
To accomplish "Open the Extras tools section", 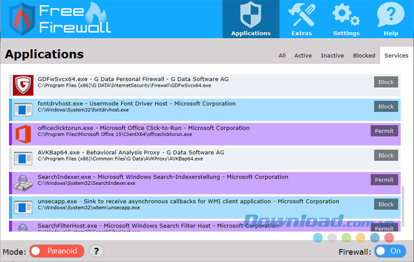I will pyautogui.click(x=301, y=19).
